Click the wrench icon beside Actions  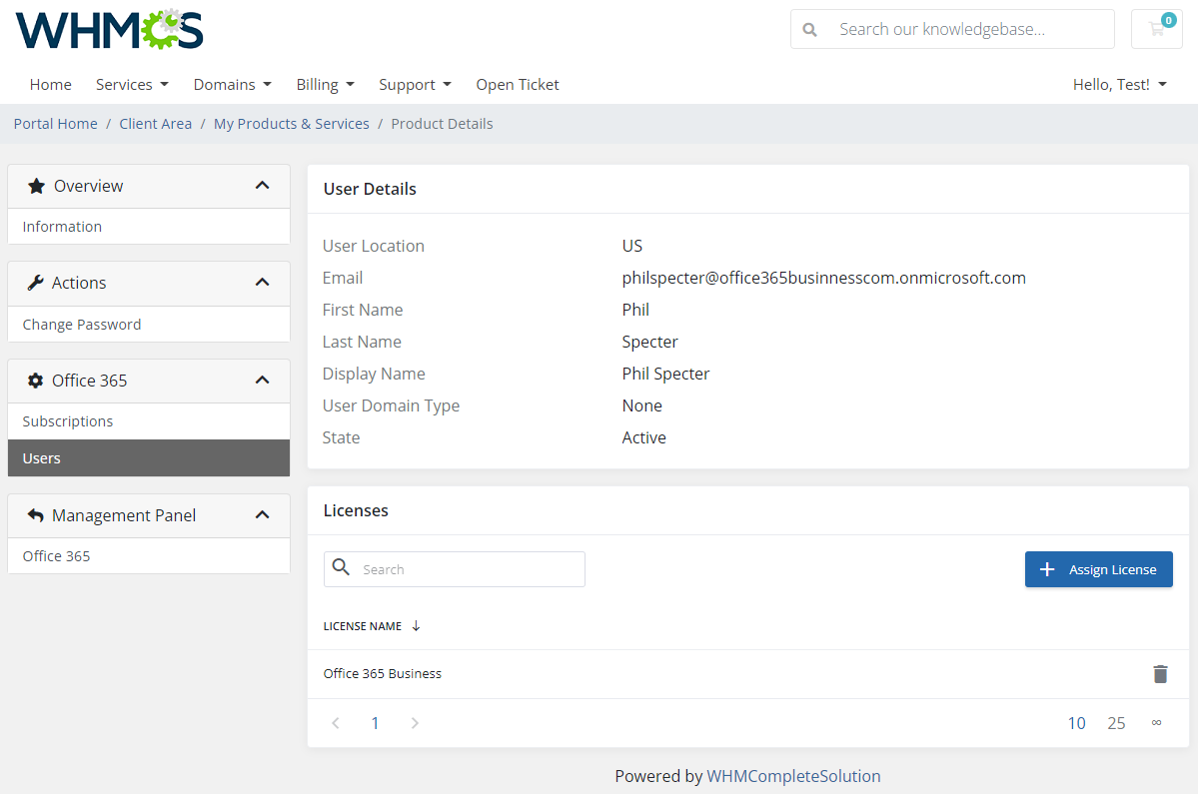35,283
